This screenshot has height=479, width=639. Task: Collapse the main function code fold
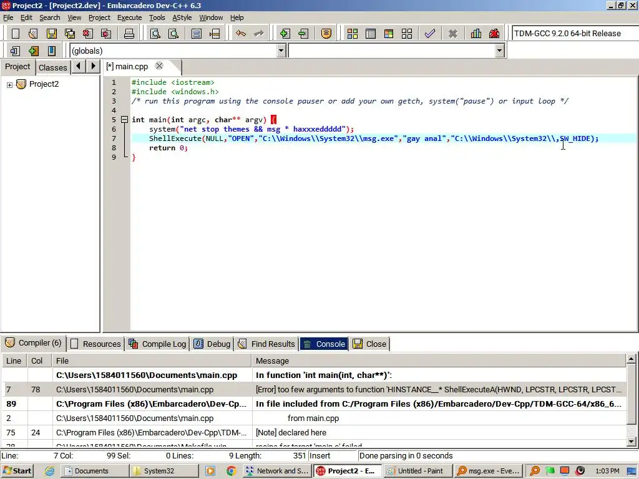[x=124, y=120]
